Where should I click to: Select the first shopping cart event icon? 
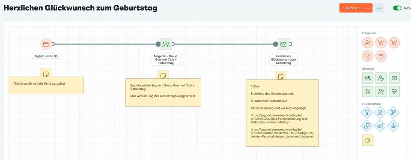pos(381,43)
